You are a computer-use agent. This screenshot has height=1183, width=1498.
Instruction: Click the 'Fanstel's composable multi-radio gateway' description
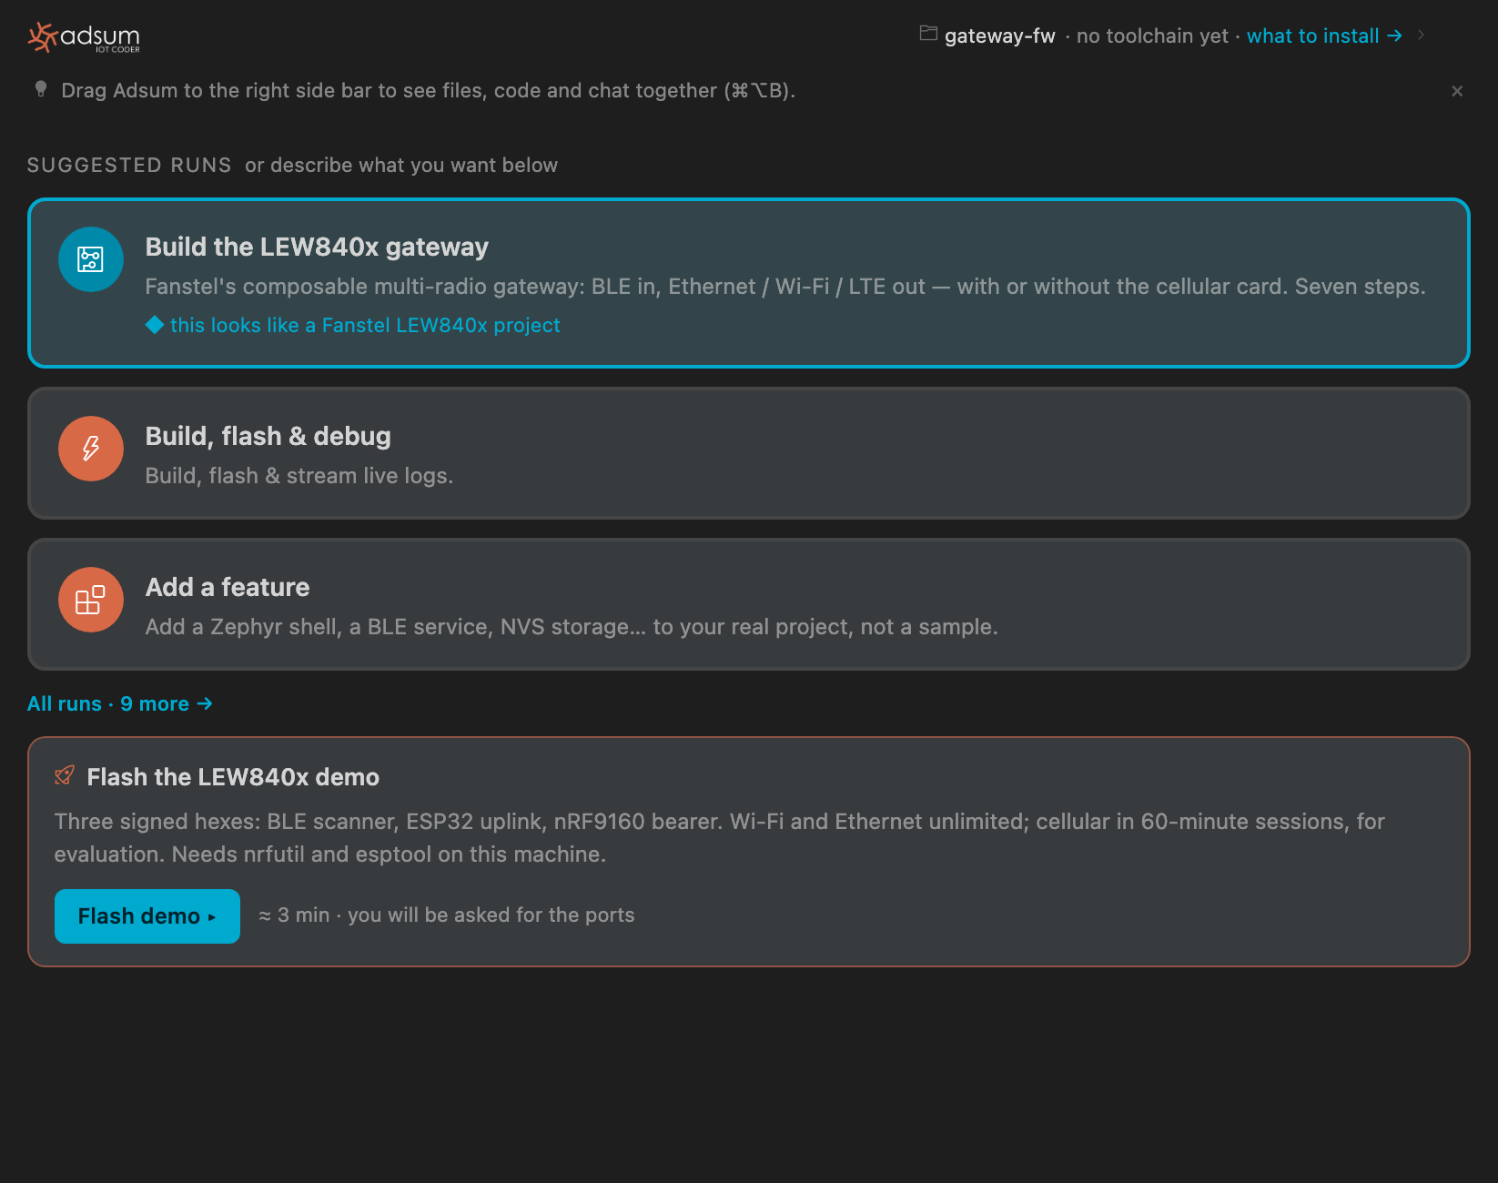785,287
